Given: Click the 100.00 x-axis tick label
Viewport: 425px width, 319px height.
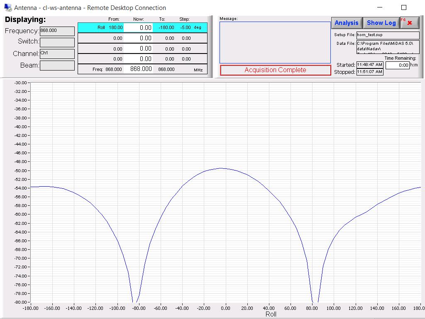Looking at the screenshot, I should [334, 308].
